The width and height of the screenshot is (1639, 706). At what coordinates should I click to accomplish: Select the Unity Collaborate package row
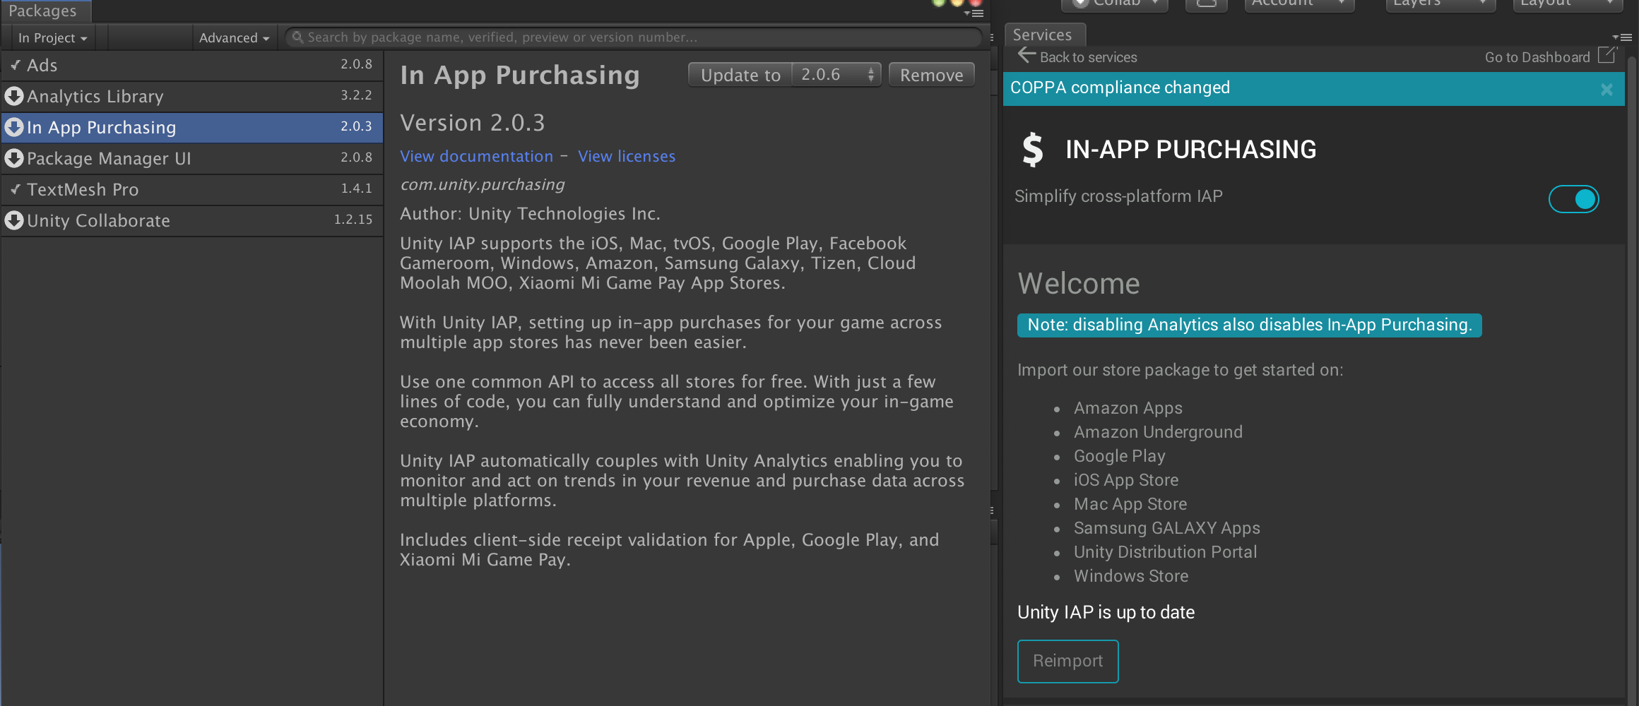coord(191,220)
